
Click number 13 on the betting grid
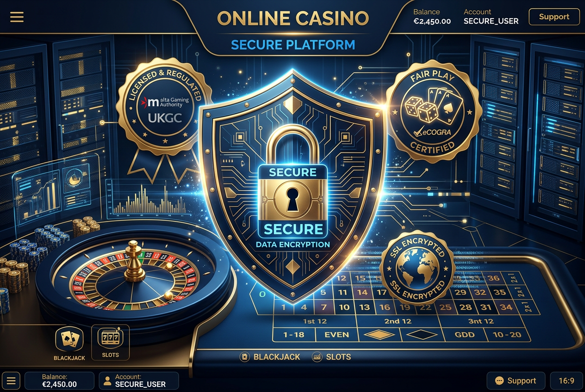(x=365, y=307)
